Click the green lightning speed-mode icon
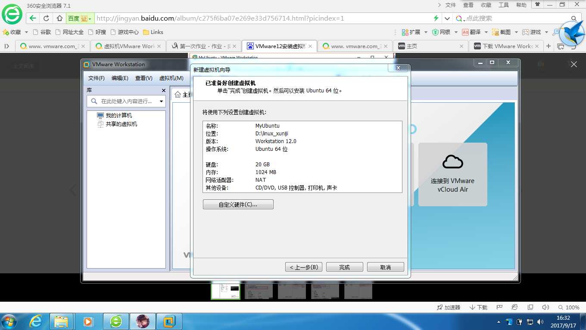 436,18
